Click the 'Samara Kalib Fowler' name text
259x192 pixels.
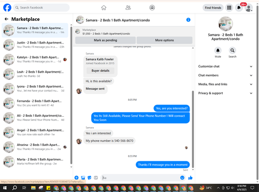[x=99, y=59]
